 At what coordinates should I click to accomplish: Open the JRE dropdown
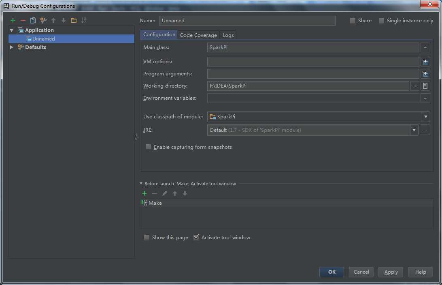(x=414, y=130)
